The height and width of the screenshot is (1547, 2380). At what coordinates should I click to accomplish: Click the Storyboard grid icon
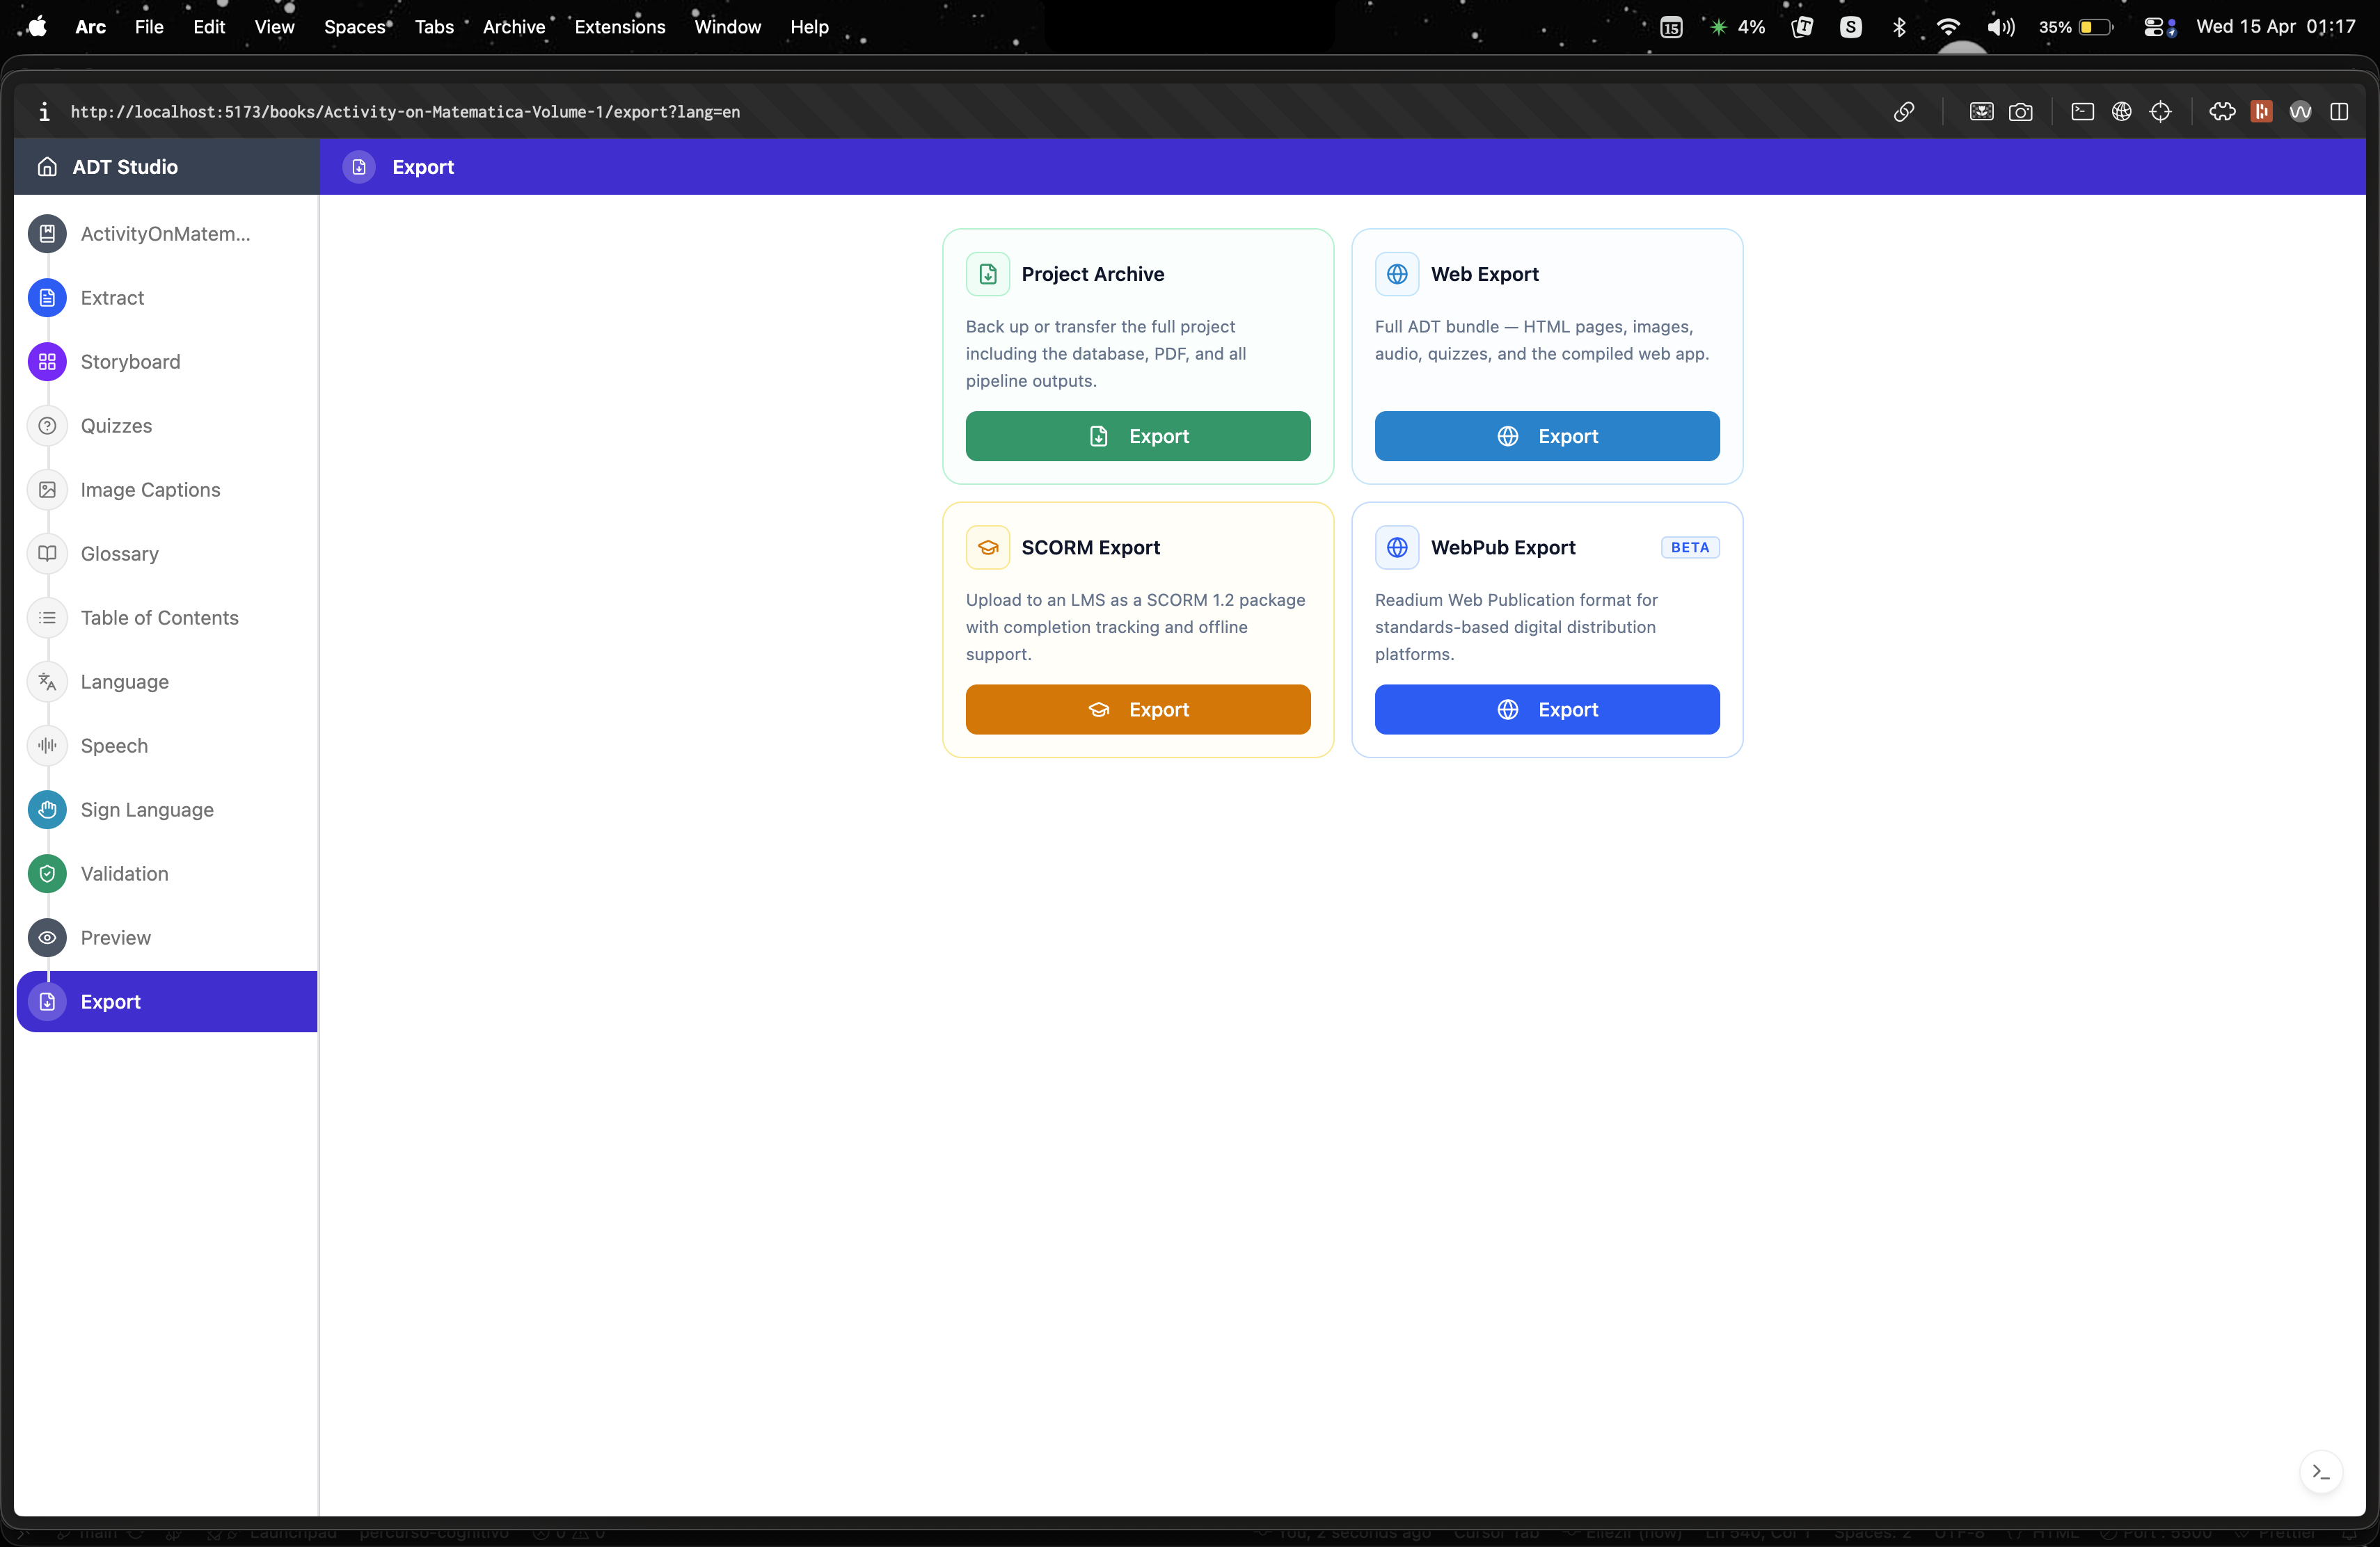click(47, 362)
